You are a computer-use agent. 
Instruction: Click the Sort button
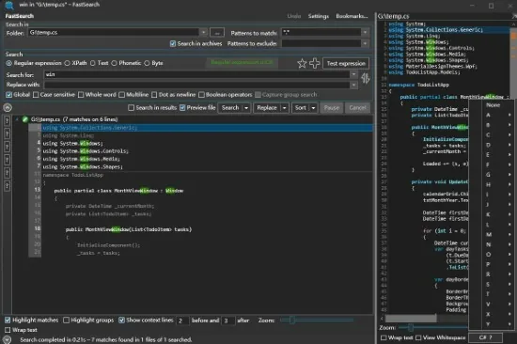tap(301, 108)
